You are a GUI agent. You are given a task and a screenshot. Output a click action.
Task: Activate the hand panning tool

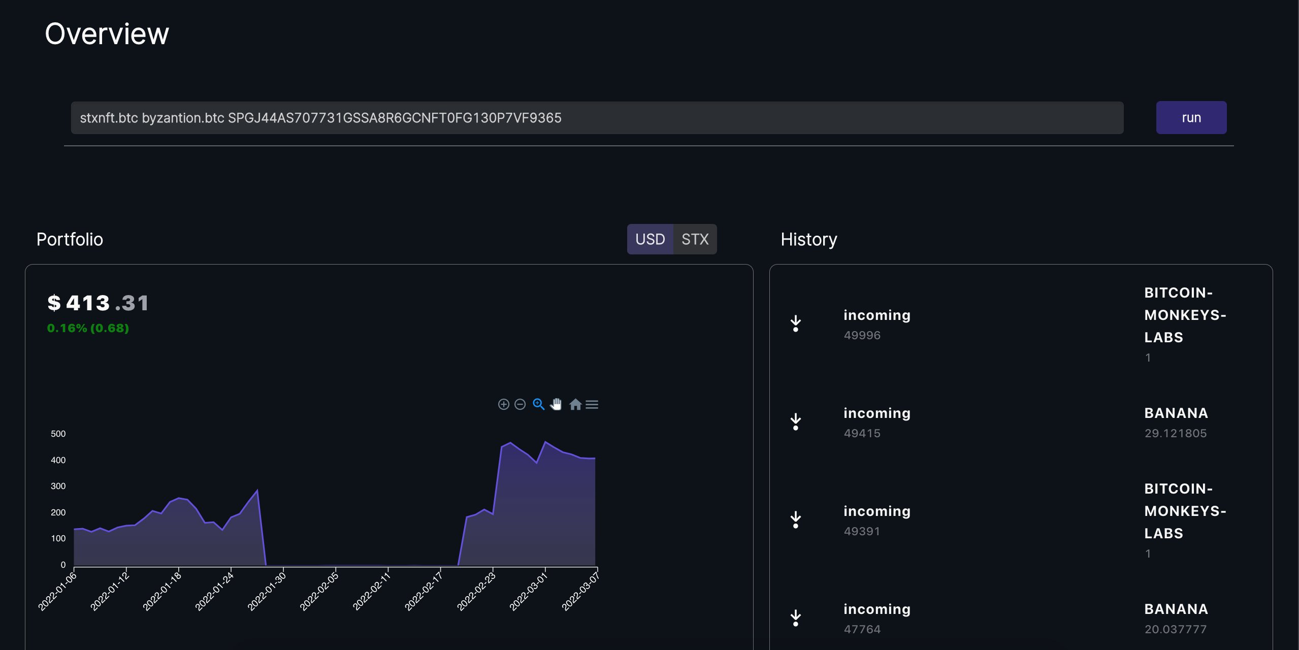pyautogui.click(x=557, y=404)
